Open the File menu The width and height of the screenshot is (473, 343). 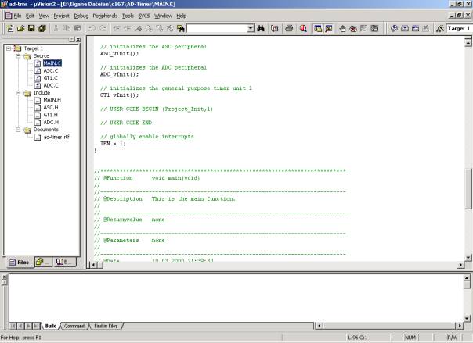click(x=17, y=16)
